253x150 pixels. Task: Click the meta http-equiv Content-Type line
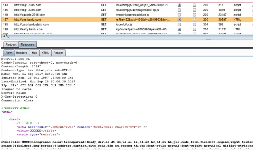point(82,127)
